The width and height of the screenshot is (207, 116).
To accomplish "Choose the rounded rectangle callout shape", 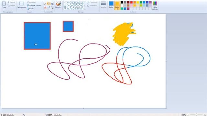I will coord(76,8).
